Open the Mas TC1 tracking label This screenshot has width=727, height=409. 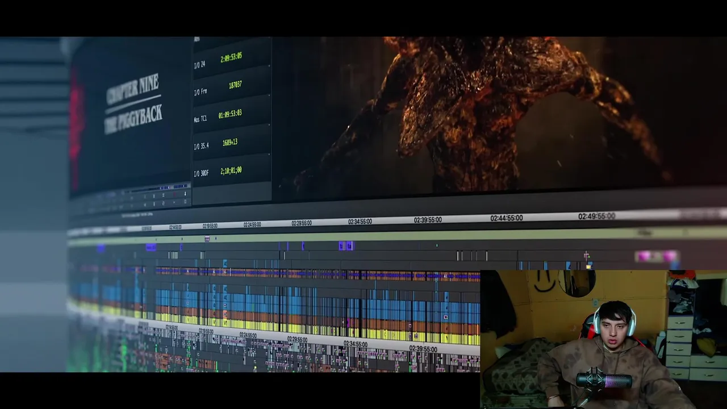(200, 119)
